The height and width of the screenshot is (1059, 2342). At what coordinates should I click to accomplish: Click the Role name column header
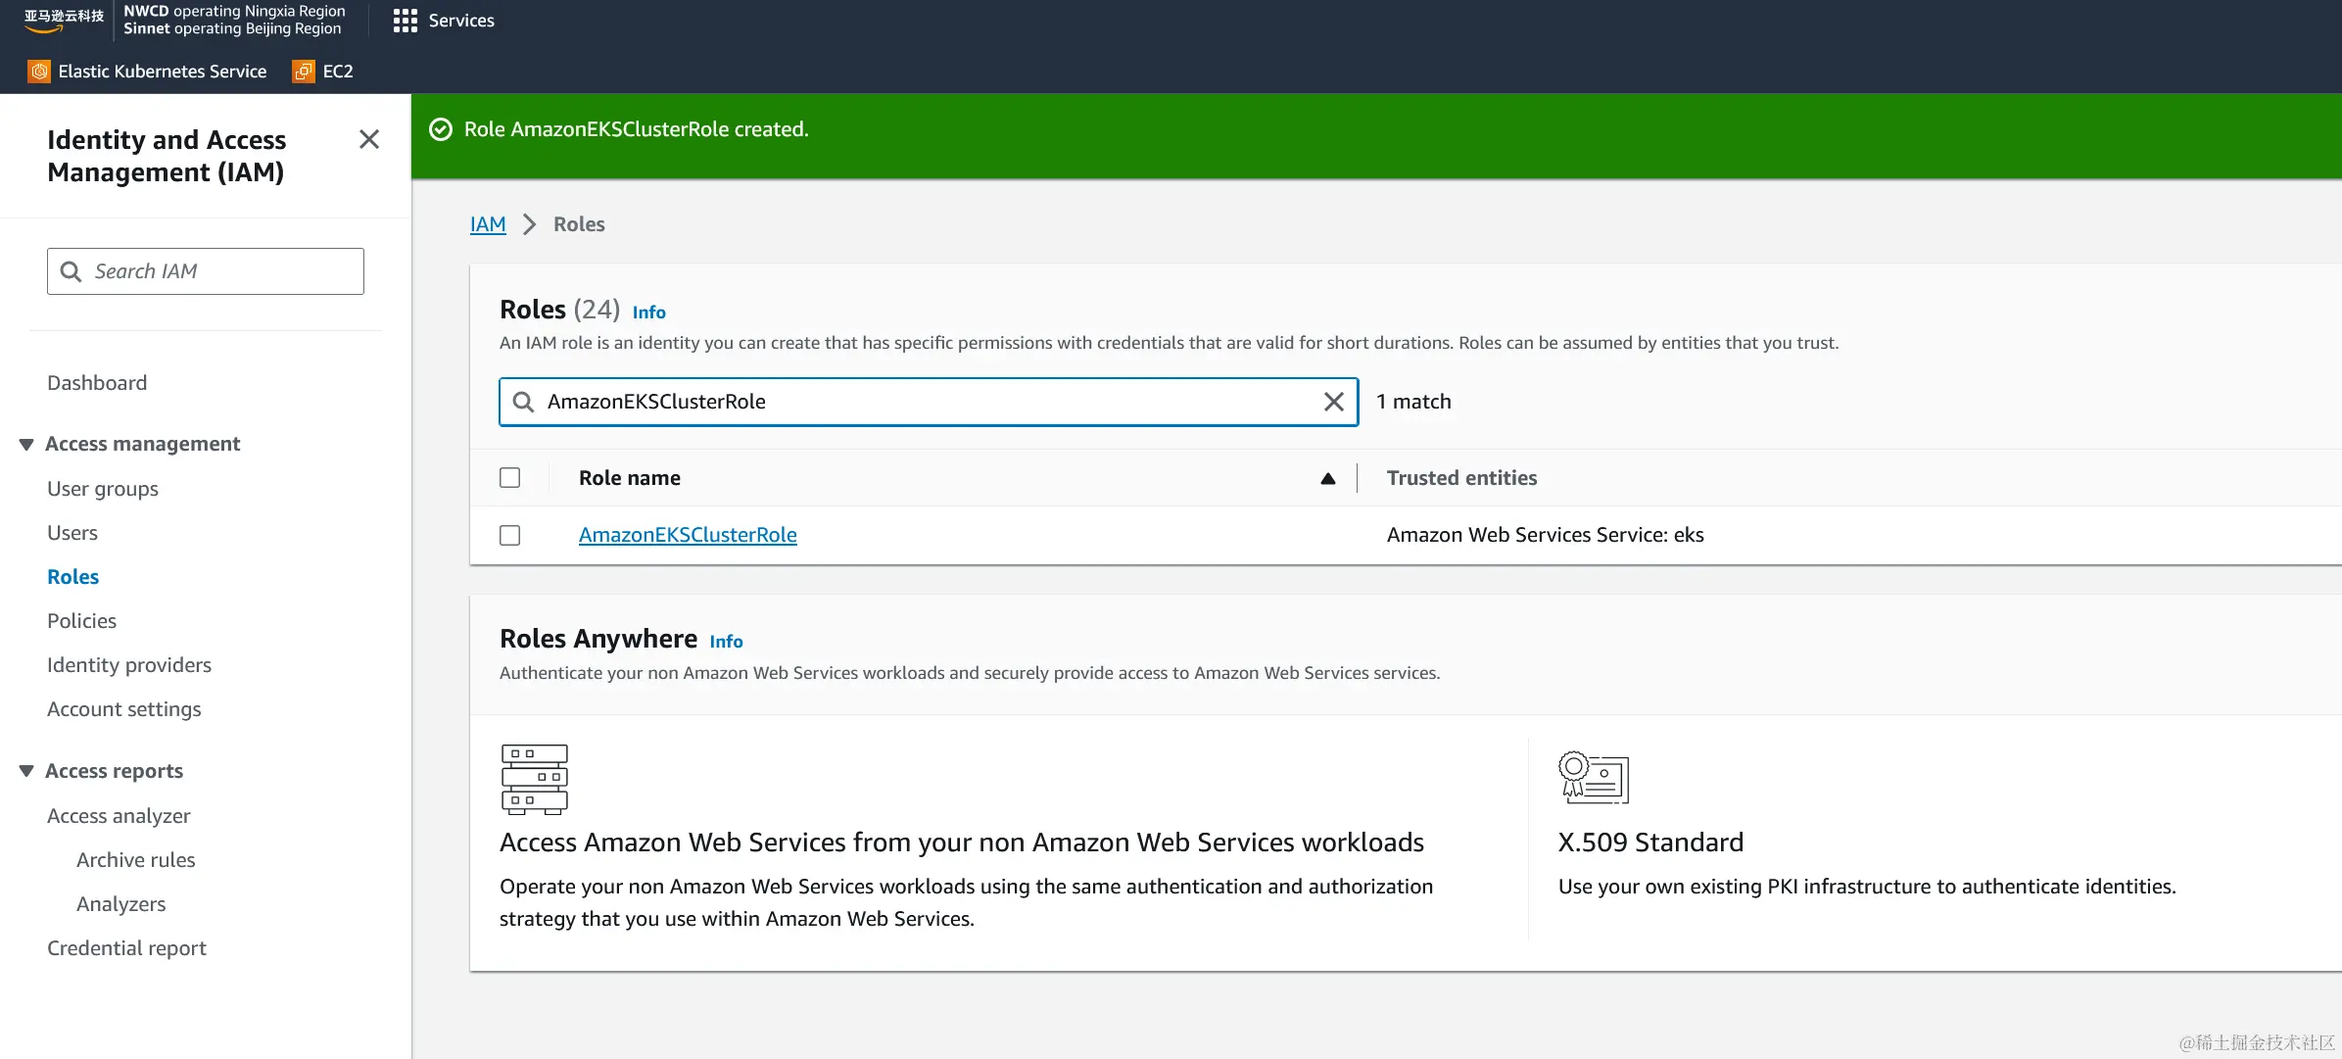(x=630, y=478)
